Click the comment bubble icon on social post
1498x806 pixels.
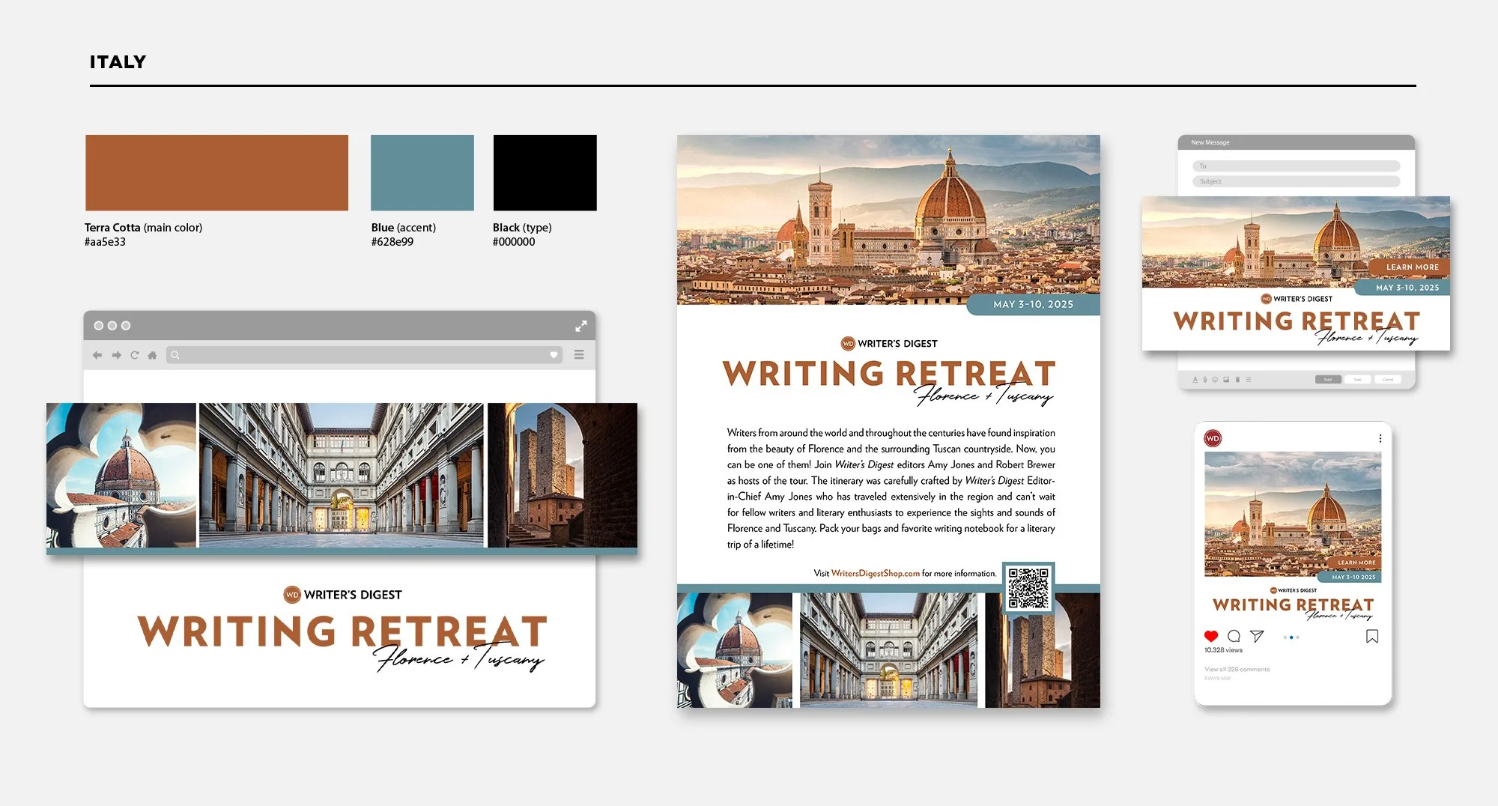tap(1234, 636)
